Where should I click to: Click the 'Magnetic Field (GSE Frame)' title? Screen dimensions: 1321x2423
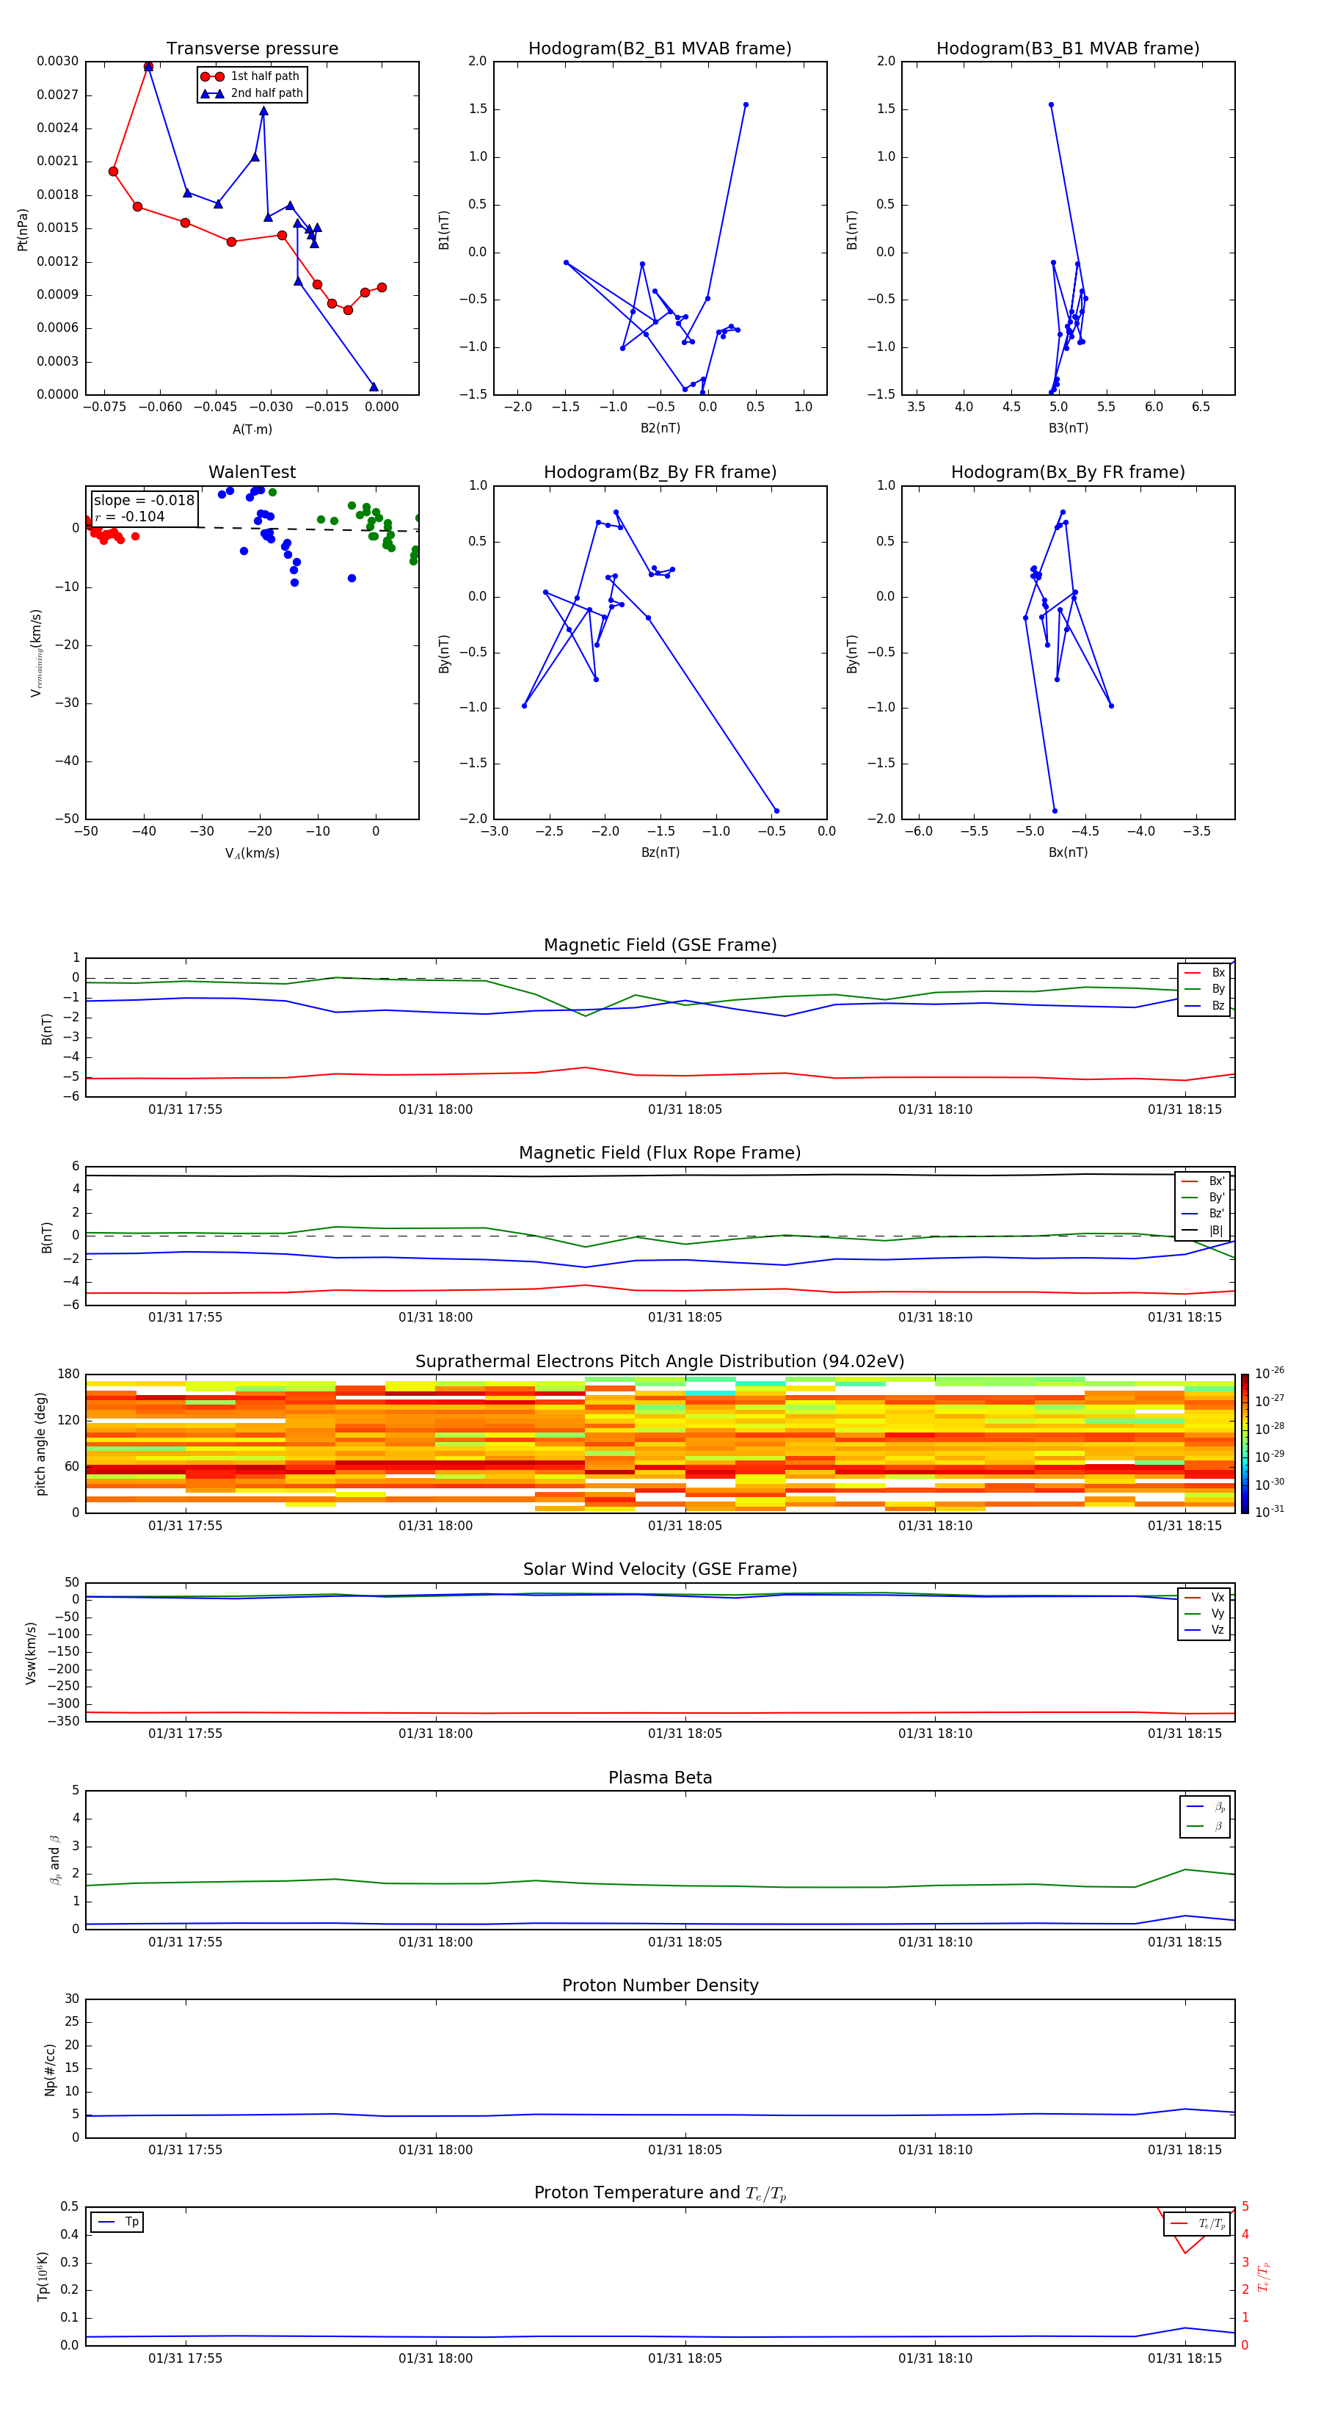click(x=660, y=945)
